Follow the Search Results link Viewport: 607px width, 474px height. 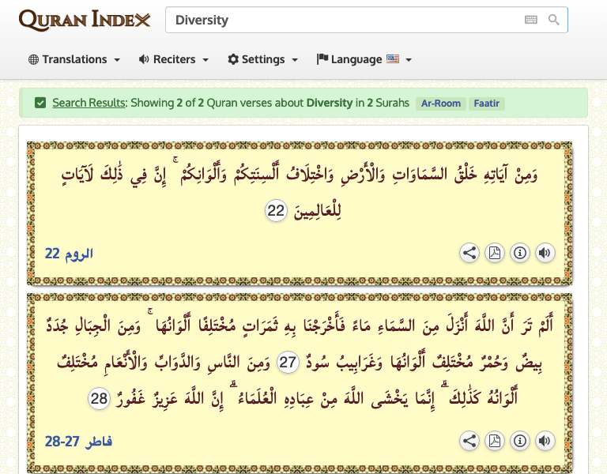click(89, 103)
